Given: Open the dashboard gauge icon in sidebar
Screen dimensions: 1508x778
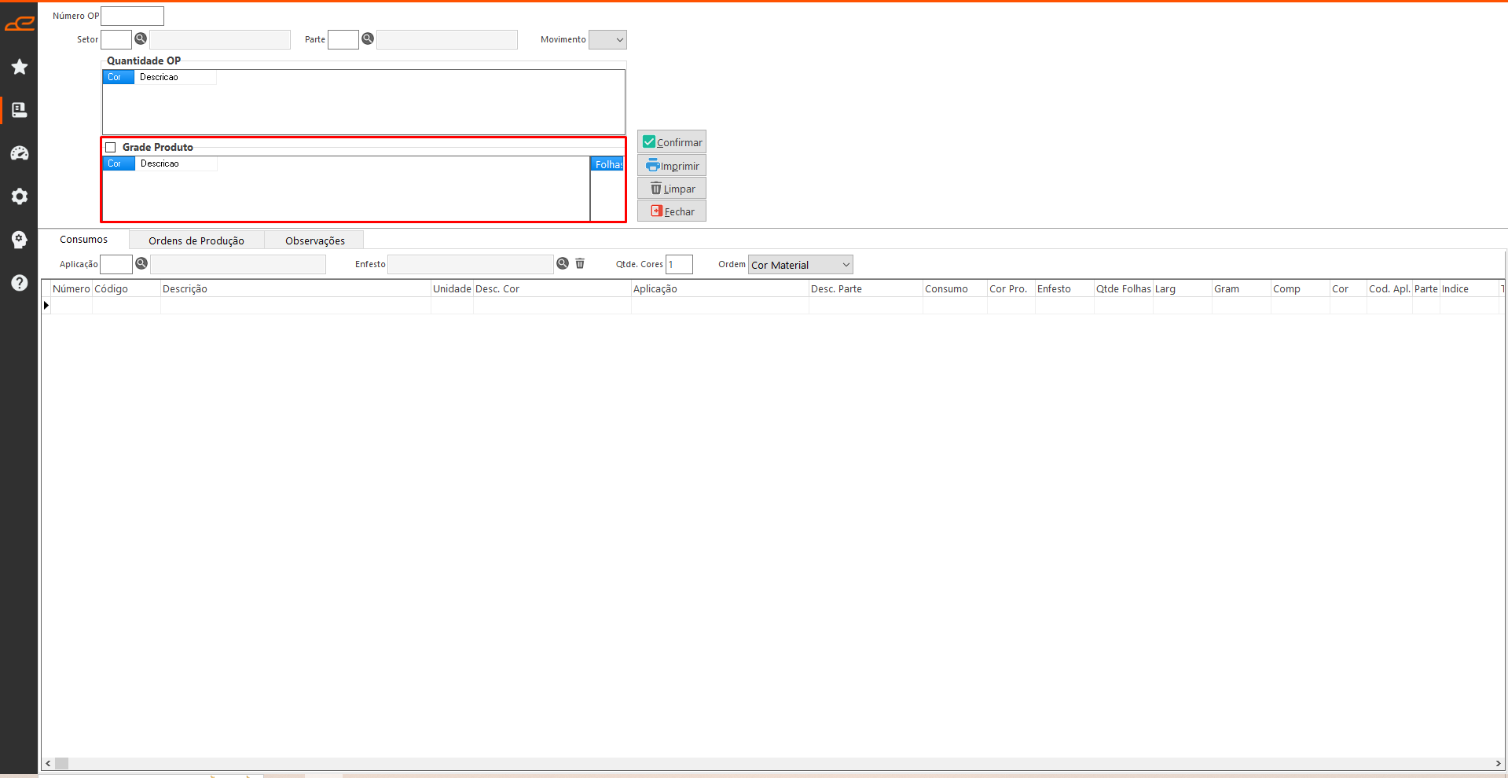Looking at the screenshot, I should coord(20,153).
